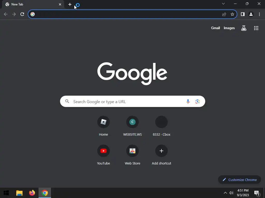Open the Search Labs flask icon
Screen dimensions: 265x198
tap(244, 28)
